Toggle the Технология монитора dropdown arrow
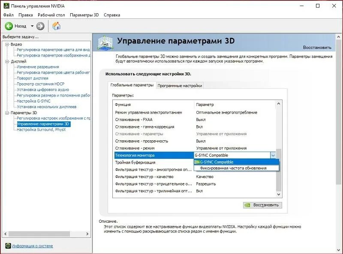The height and width of the screenshot is (254, 343). (x=273, y=155)
